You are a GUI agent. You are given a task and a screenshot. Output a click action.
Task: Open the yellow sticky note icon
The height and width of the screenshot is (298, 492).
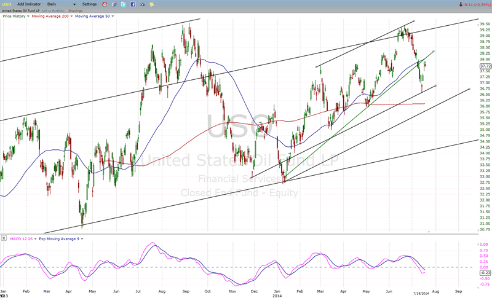153,4
